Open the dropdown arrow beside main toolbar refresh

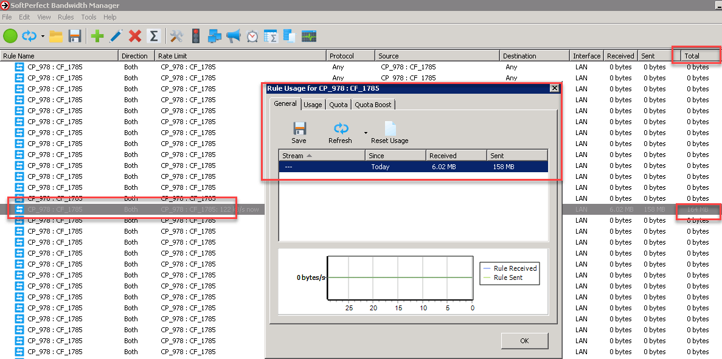click(x=43, y=36)
